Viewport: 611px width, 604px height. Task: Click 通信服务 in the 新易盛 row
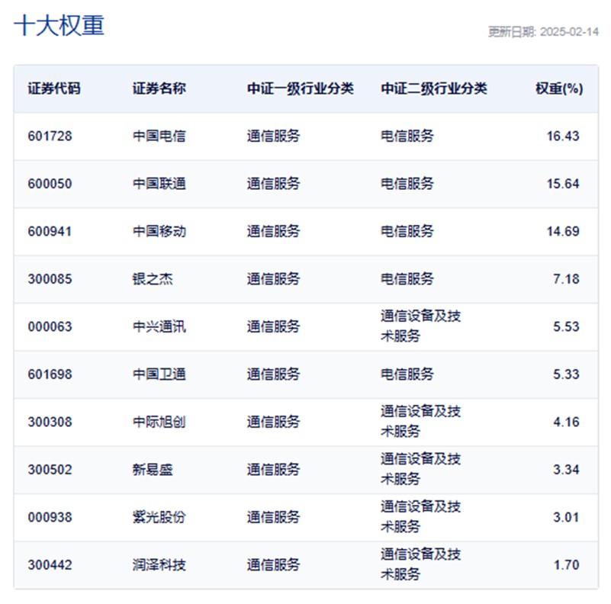click(274, 470)
